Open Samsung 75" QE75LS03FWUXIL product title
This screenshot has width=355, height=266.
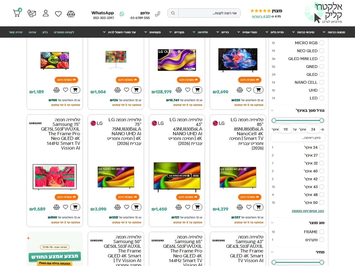coord(60,134)
